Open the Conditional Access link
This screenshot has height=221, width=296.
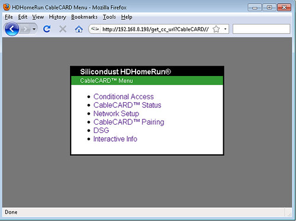124,96
